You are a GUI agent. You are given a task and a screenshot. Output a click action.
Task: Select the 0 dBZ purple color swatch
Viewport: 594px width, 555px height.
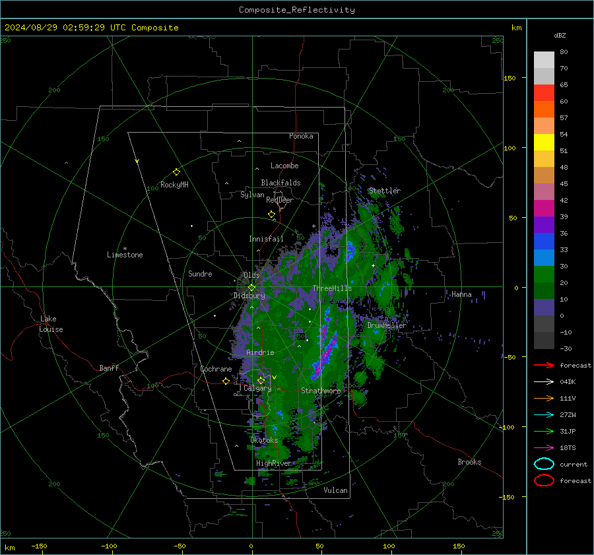point(544,308)
